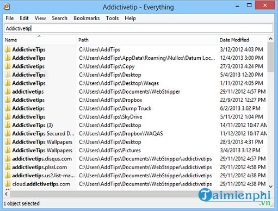Sort results by Date Modified column header

(243, 40)
